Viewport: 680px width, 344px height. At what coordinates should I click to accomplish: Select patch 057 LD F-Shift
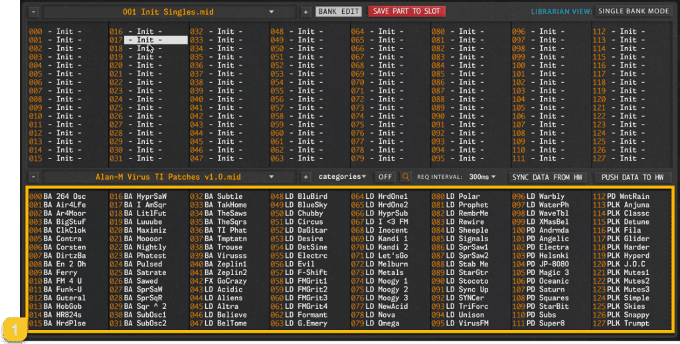299,272
